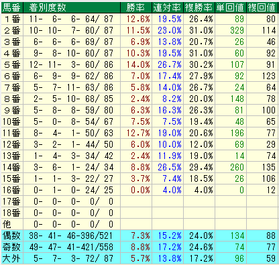Select the 13番 row label
This screenshot has height=265, width=279.
[11, 156]
